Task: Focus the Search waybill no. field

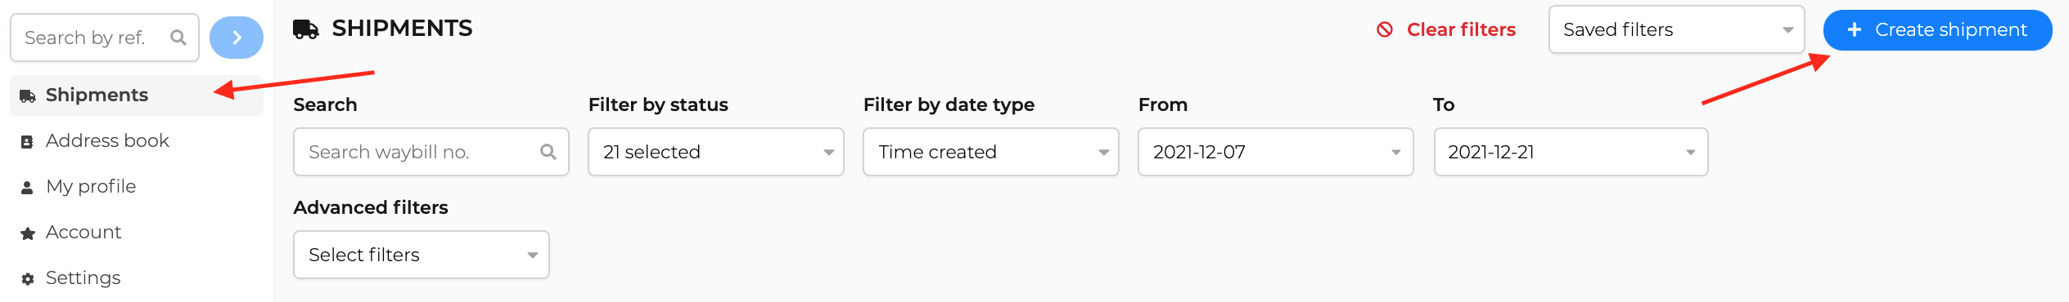Action: point(431,152)
